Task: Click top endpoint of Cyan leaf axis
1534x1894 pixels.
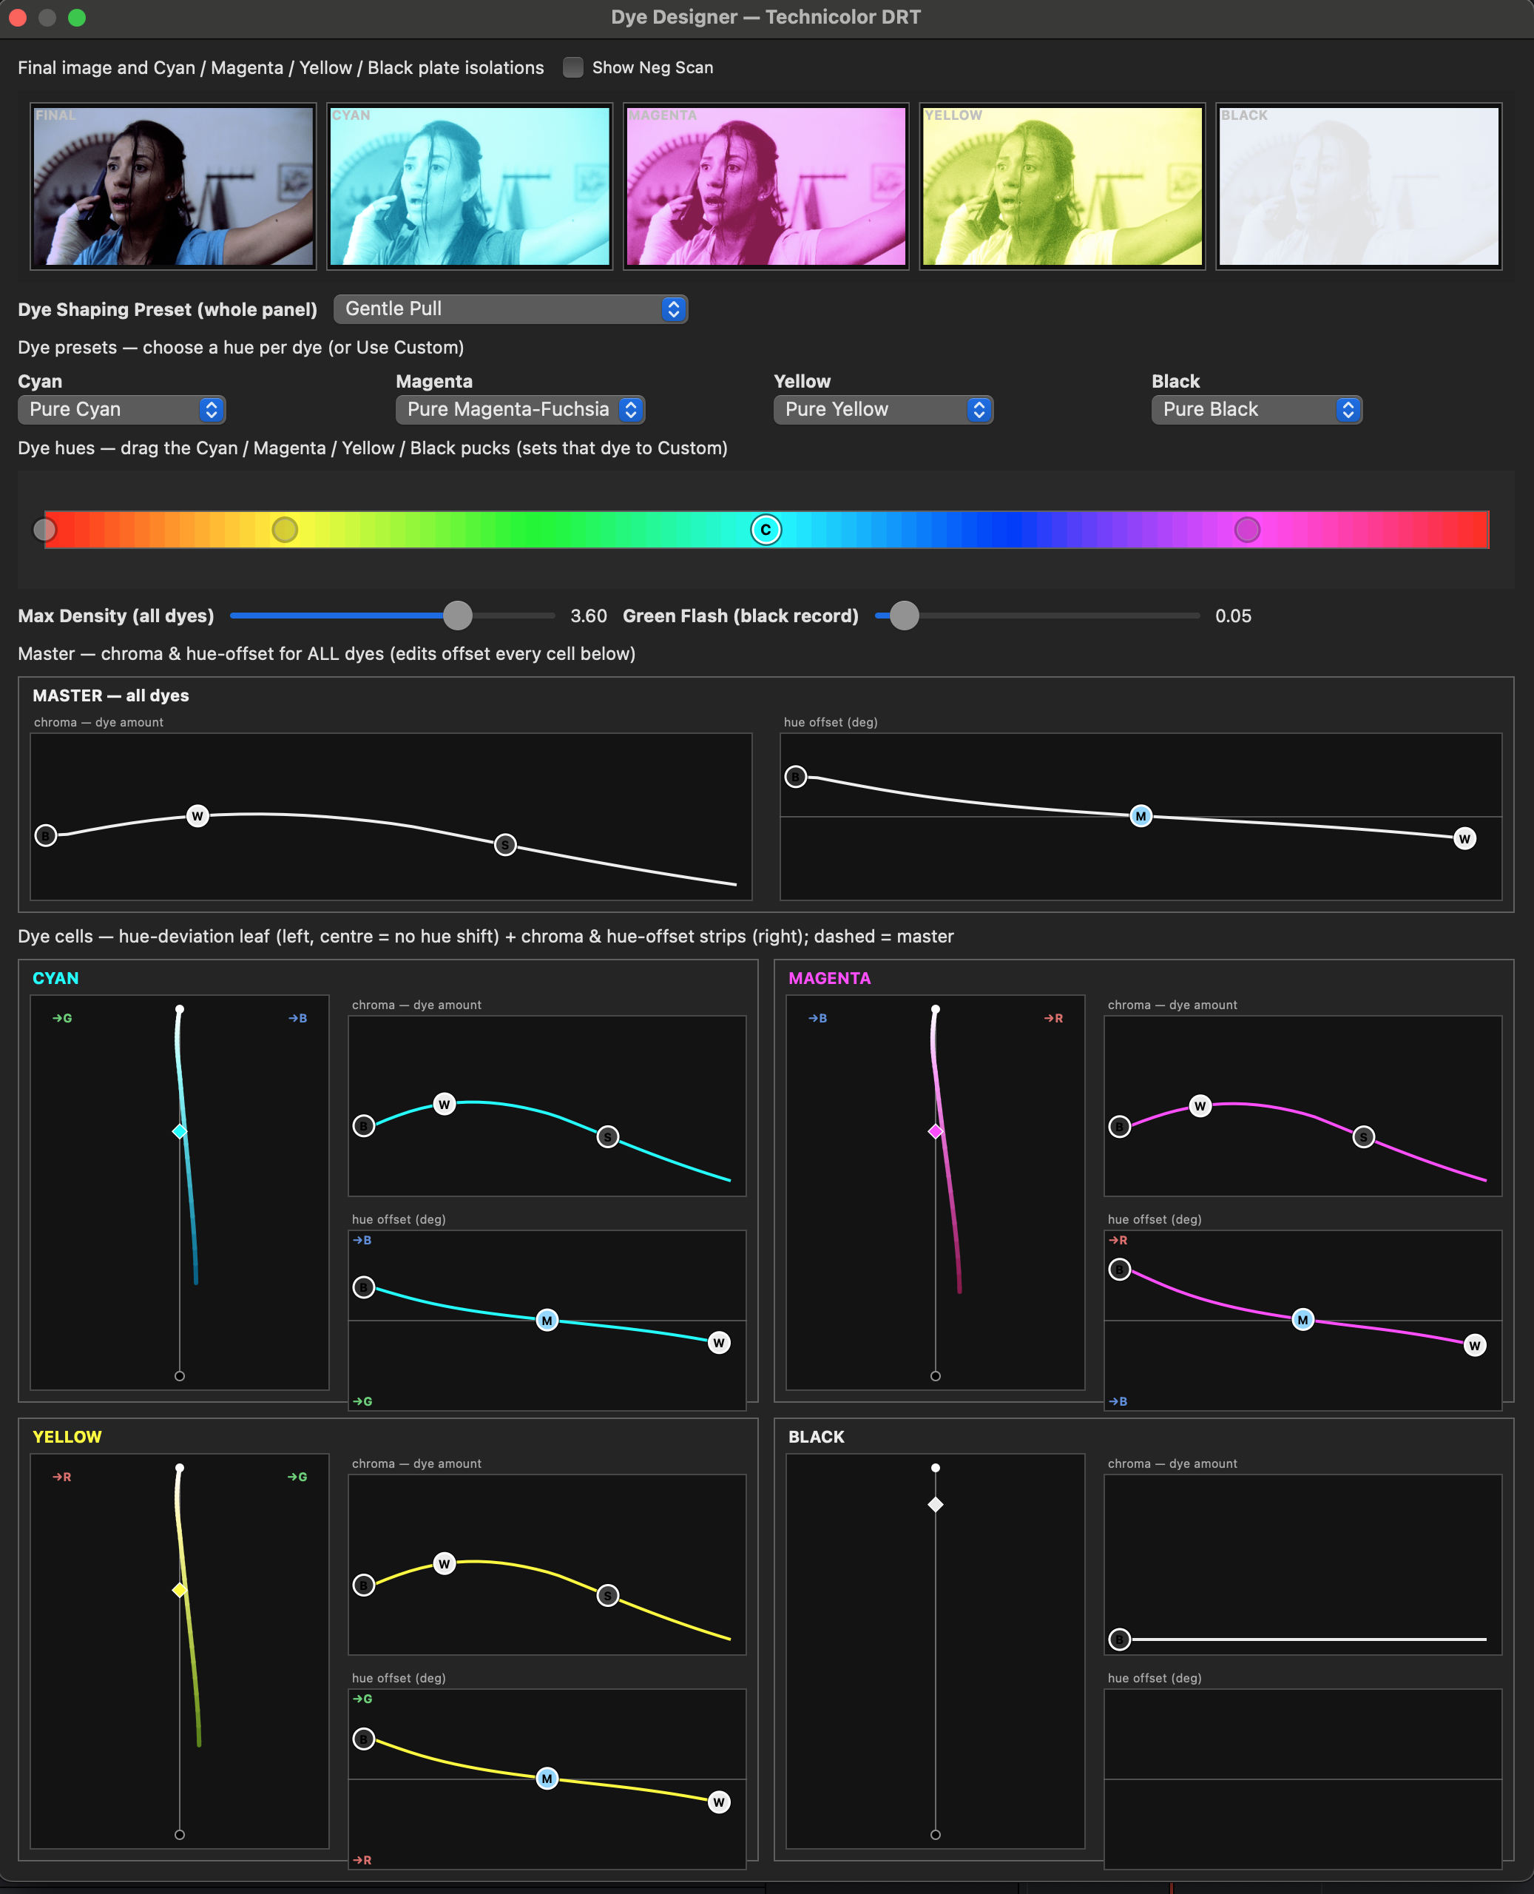Action: click(180, 1008)
